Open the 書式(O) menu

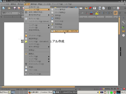coord(34,4)
